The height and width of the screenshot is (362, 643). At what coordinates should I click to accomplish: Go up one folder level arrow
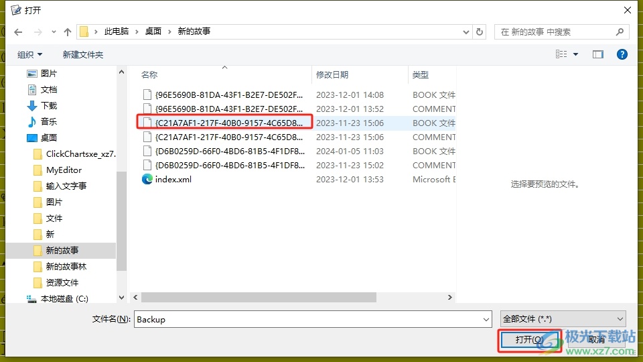(x=68, y=32)
